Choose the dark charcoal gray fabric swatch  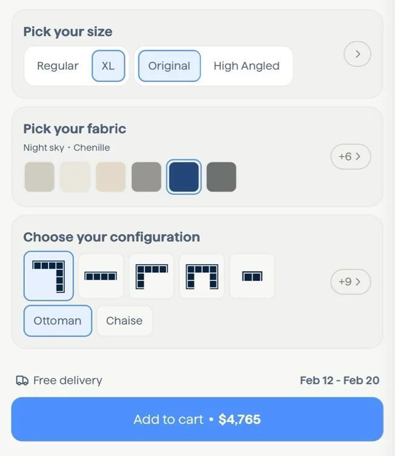(221, 177)
